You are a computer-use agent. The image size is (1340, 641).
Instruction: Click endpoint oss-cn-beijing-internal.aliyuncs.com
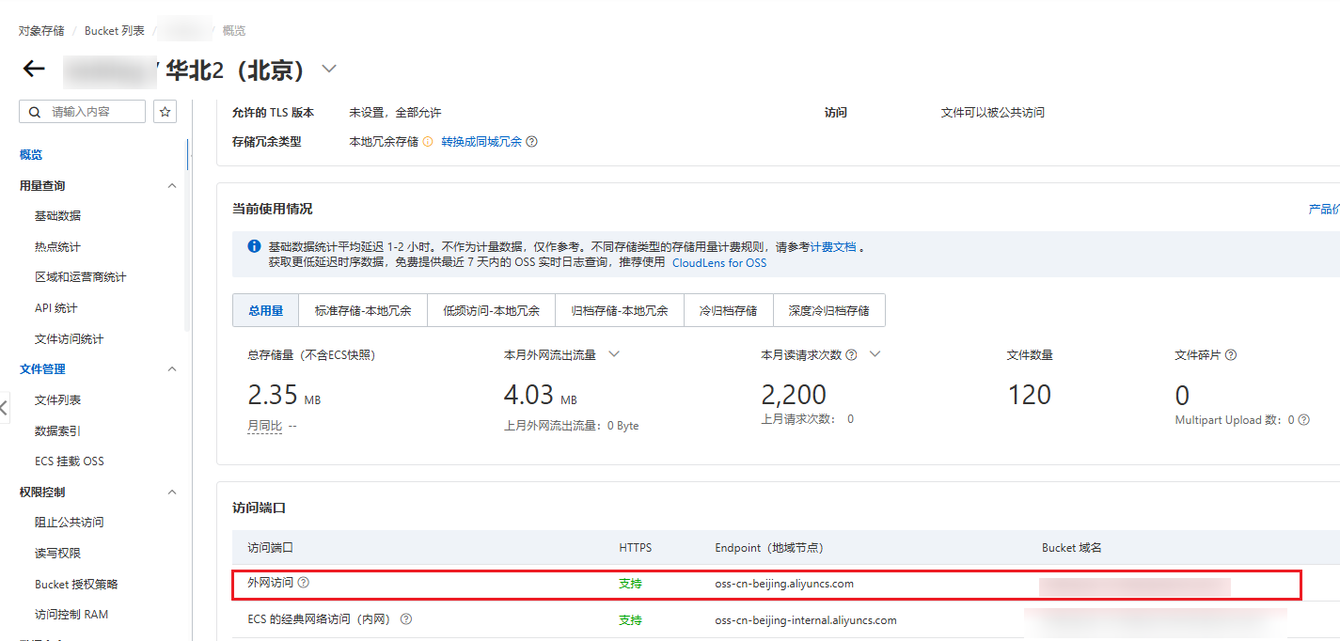(806, 620)
